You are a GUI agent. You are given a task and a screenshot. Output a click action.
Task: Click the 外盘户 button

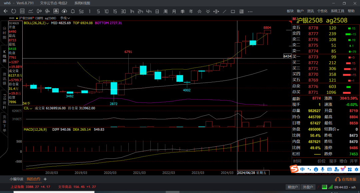pos(308,187)
